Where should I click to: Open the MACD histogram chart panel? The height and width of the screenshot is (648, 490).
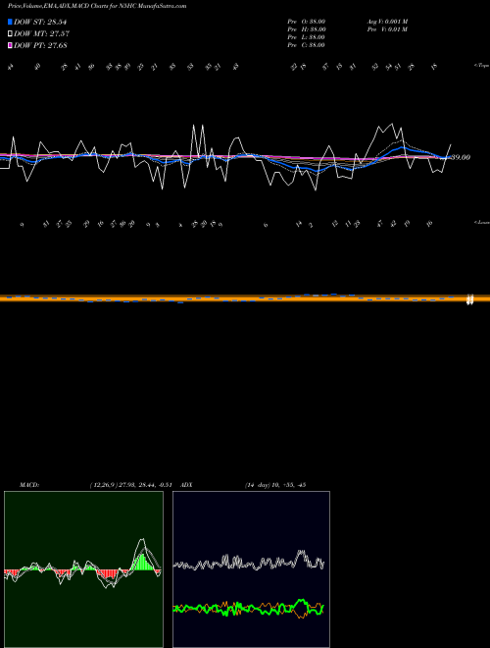coord(83,569)
